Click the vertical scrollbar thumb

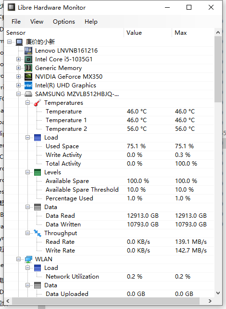218,70
